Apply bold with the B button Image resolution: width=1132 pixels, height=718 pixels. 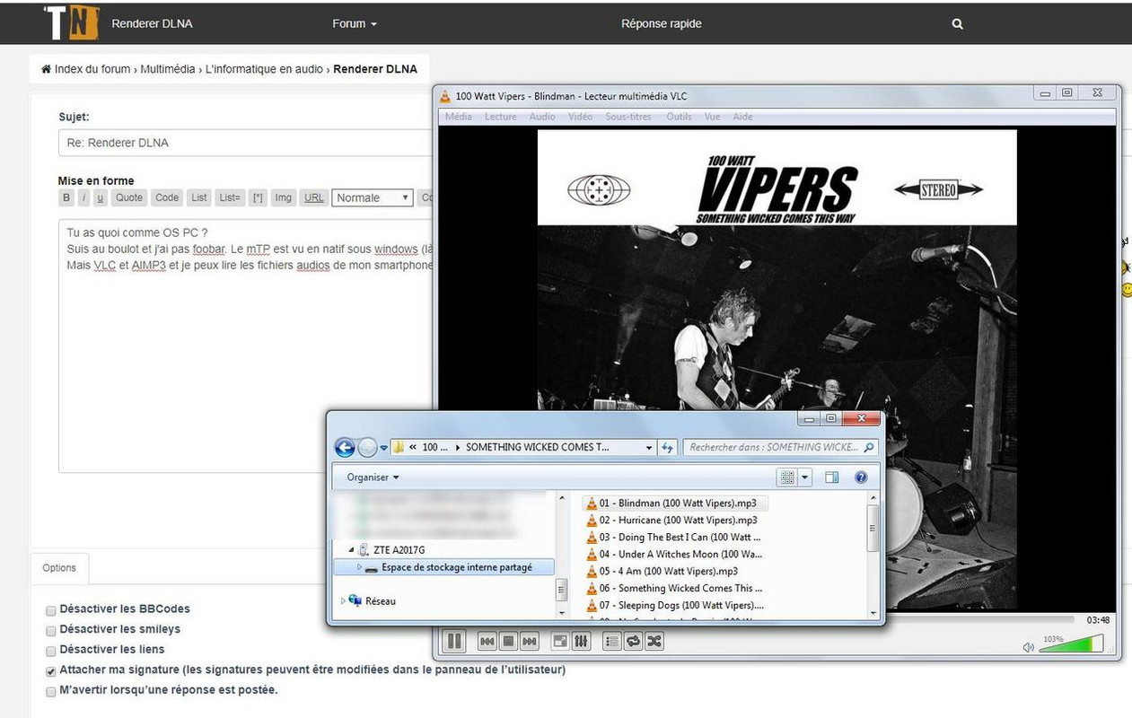click(x=66, y=197)
